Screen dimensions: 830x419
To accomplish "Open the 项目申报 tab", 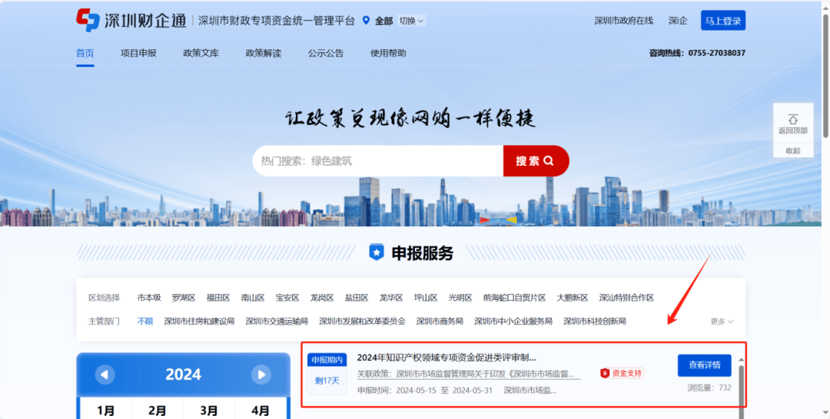I will pyautogui.click(x=138, y=53).
